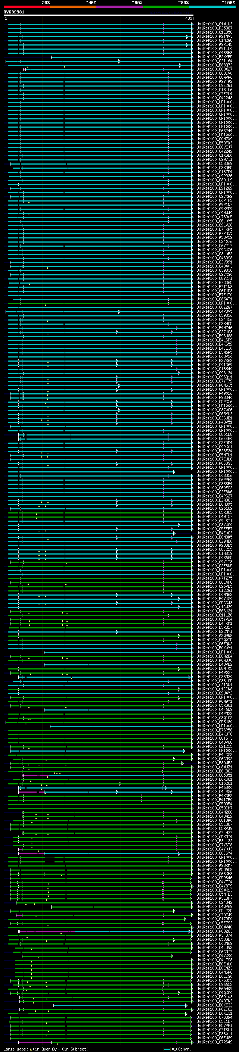The image size is (239, 1052).
Task: Select the UniRef100_Q08G56 label
Action: point(214,475)
